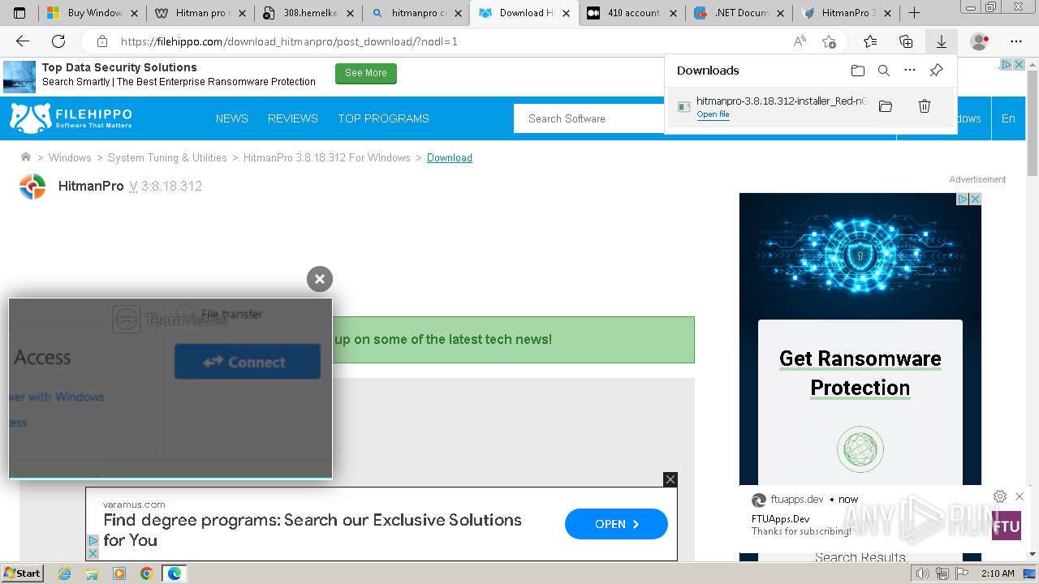Search downloads magnifier icon
The width and height of the screenshot is (1039, 584).
pos(884,71)
